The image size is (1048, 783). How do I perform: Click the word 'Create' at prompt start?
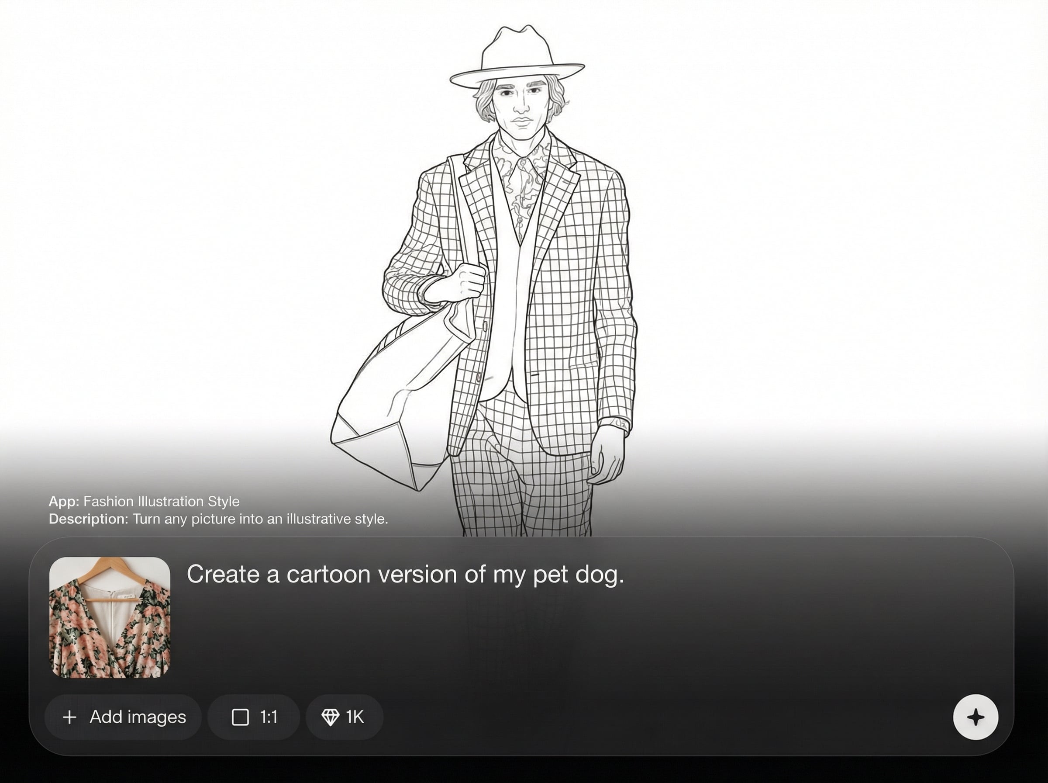pyautogui.click(x=223, y=575)
